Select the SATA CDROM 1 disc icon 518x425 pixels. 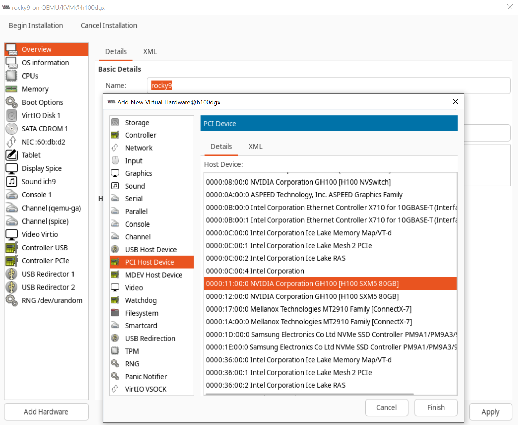click(x=12, y=129)
